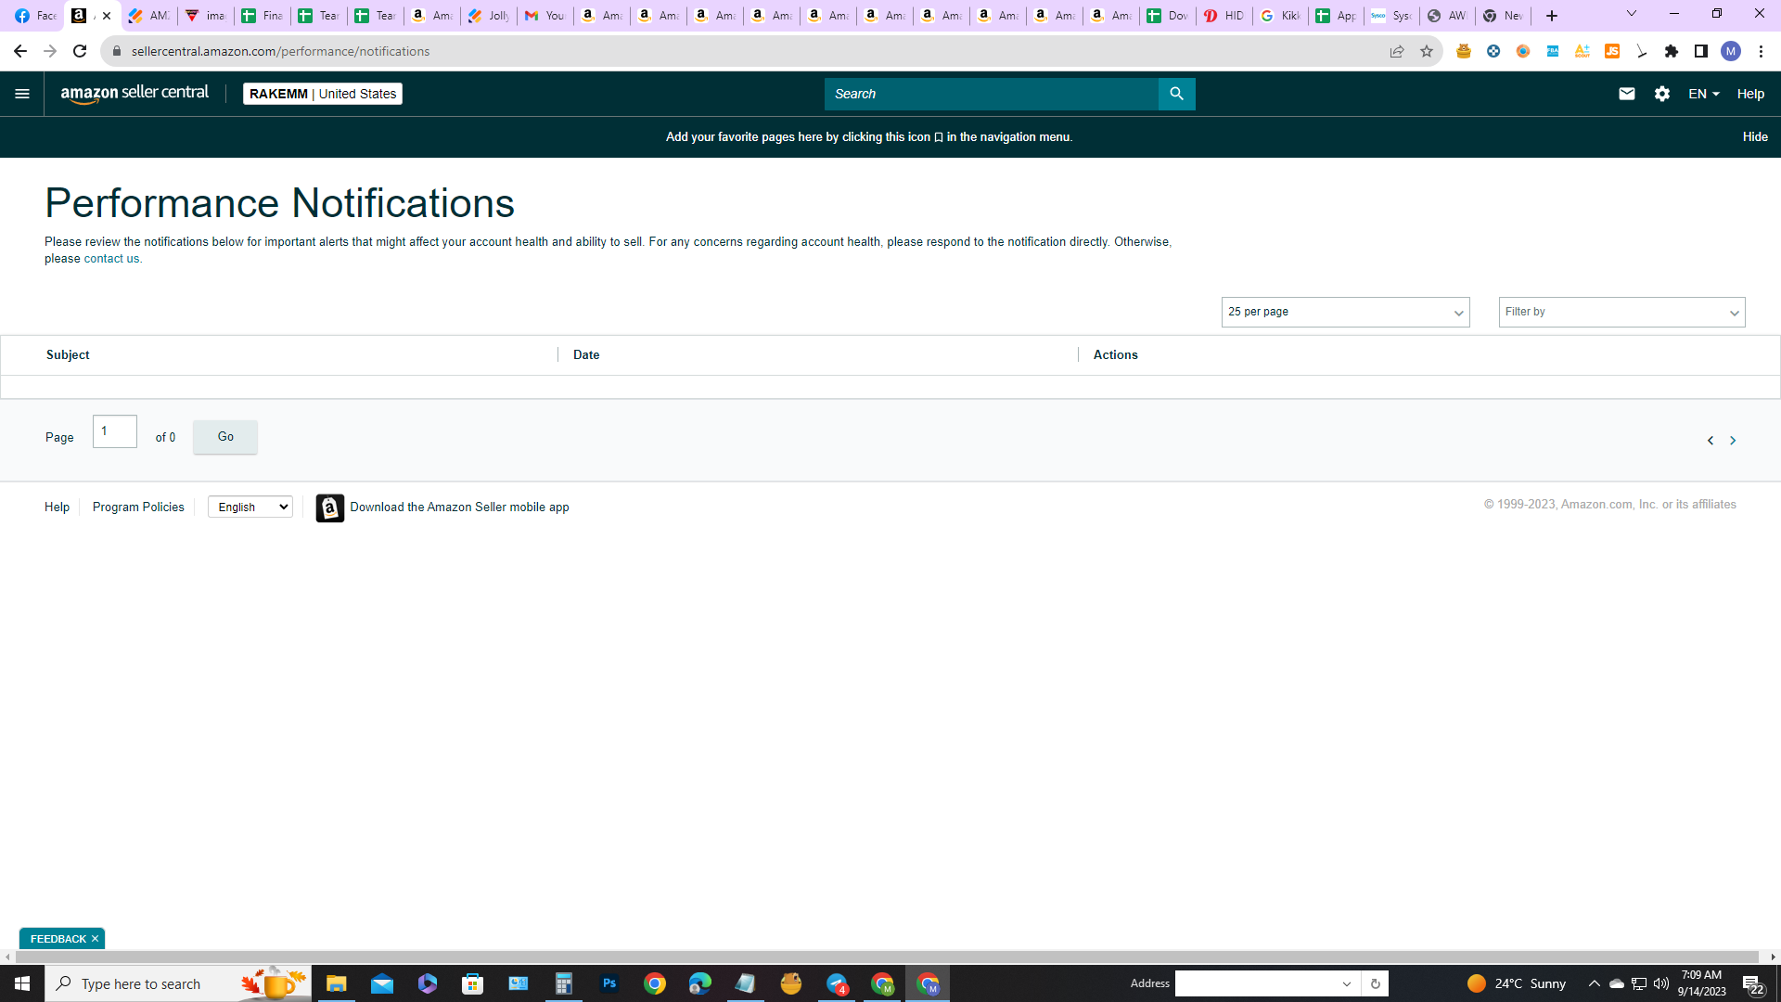Open Program Policies footer link
This screenshot has width=1781, height=1002.
pos(138,507)
